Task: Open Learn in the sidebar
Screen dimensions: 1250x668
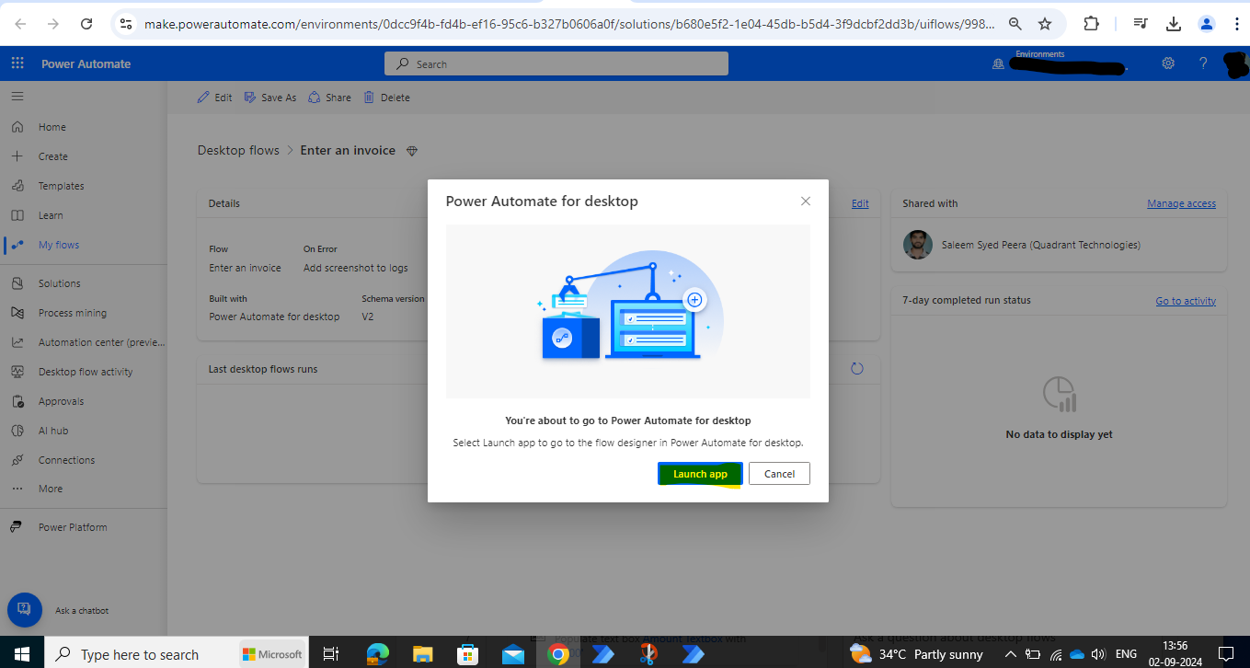Action: (x=51, y=215)
